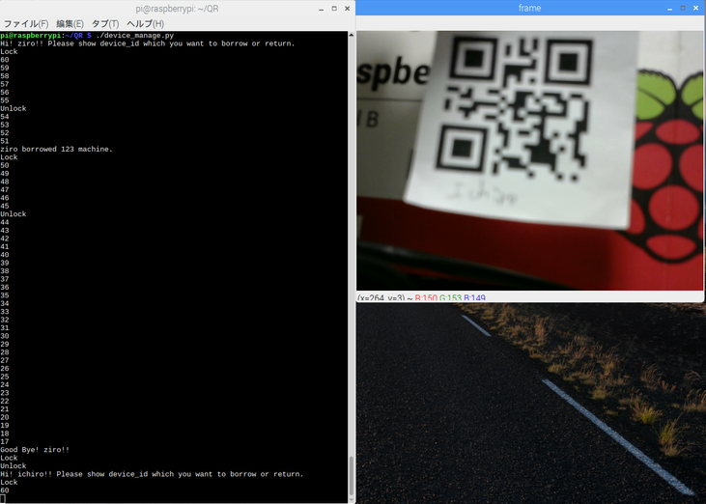The width and height of the screenshot is (706, 504).
Task: Maximize the frame camera window
Action: [684, 8]
